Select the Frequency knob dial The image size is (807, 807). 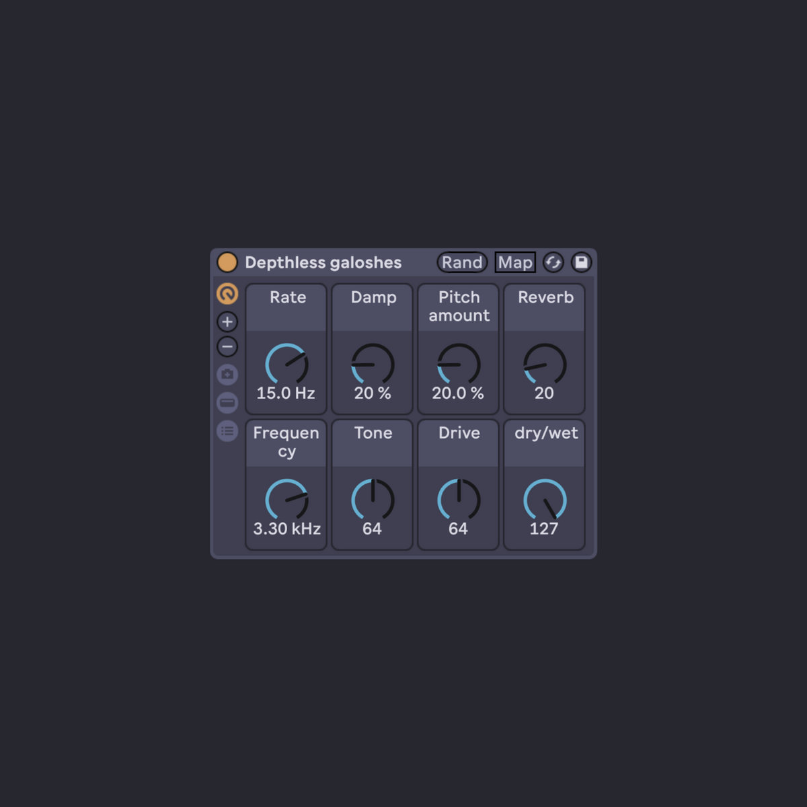click(x=286, y=500)
